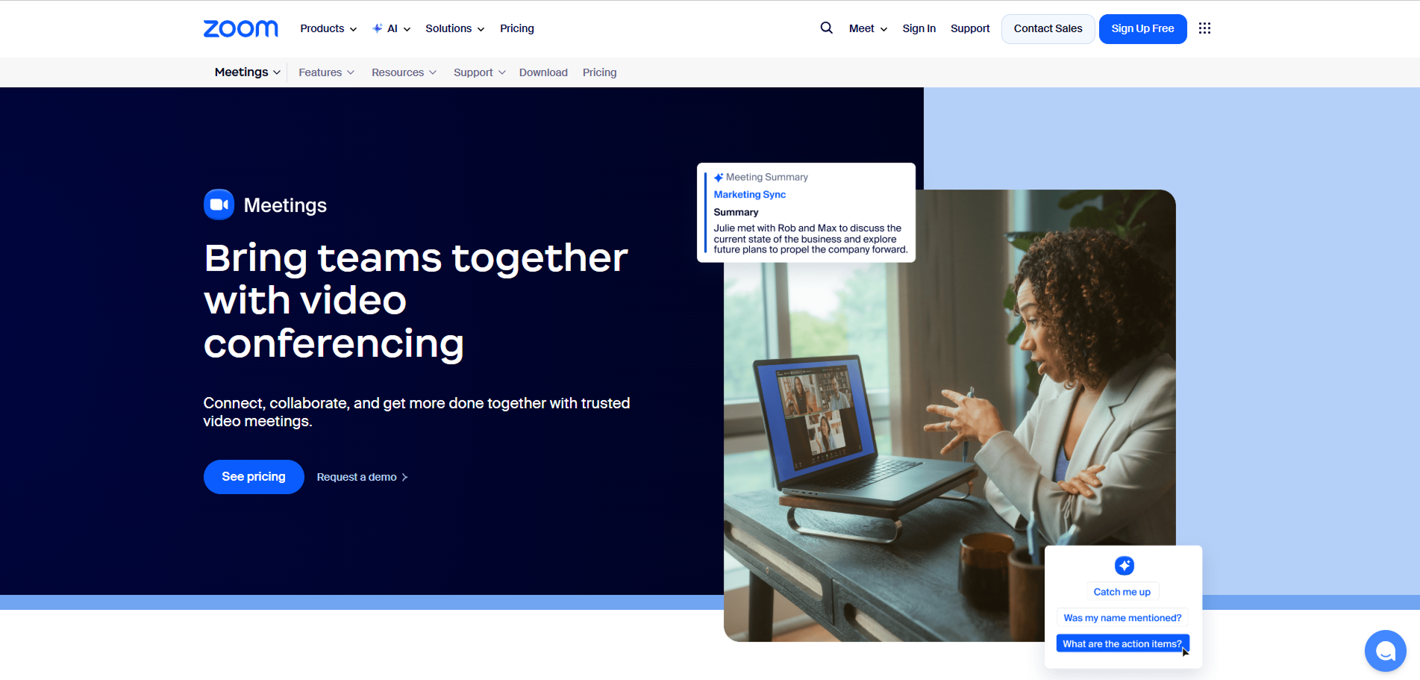Click the Catch me up suggestion
Screen dimensions: 1420x680
1122,592
